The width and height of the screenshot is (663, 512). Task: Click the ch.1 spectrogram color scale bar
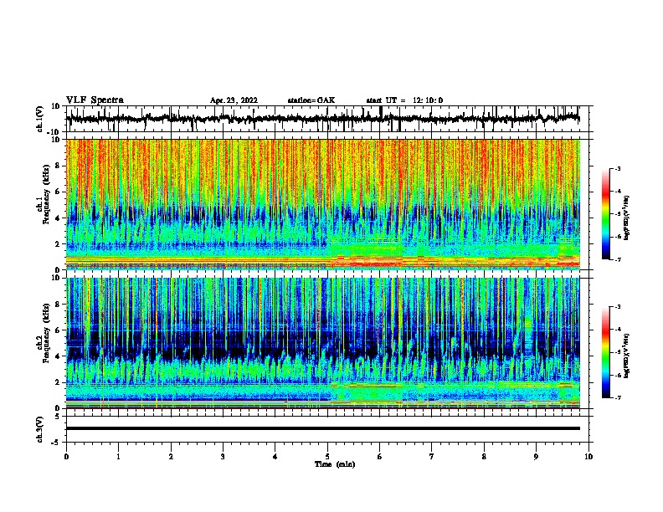click(606, 214)
